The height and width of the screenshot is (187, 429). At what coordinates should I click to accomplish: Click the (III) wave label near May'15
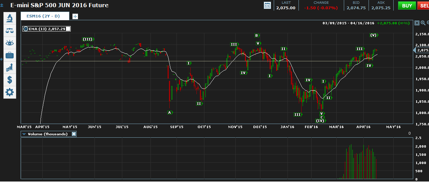(x=87, y=39)
